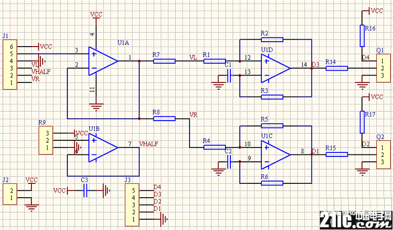Image resolution: width=393 pixels, height=230 pixels.
Task: Click resistor R15 before Q2
Action: pos(337,154)
